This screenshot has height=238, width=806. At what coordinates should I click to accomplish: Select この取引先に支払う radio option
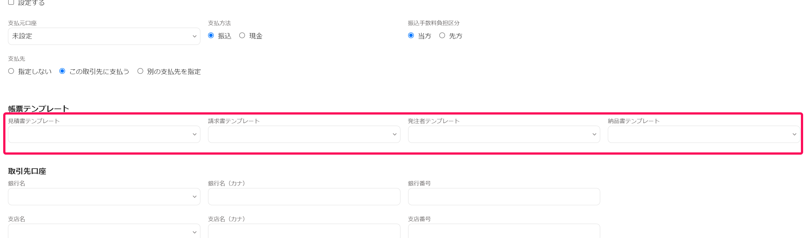tap(62, 71)
